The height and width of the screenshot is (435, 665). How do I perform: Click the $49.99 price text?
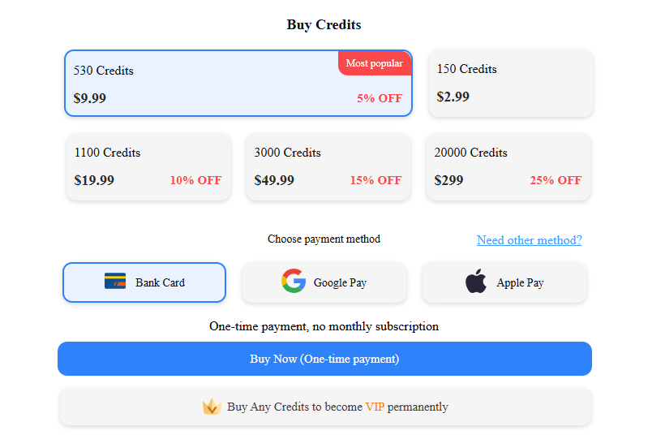[x=274, y=180]
